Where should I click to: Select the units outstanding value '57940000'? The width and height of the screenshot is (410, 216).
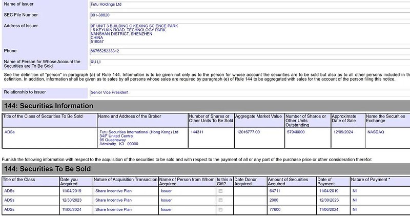click(x=296, y=132)
